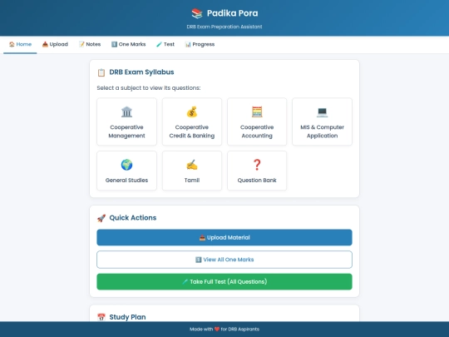This screenshot has height=337, width=449.
Task: Click the Study Plan heading
Action: click(127, 317)
